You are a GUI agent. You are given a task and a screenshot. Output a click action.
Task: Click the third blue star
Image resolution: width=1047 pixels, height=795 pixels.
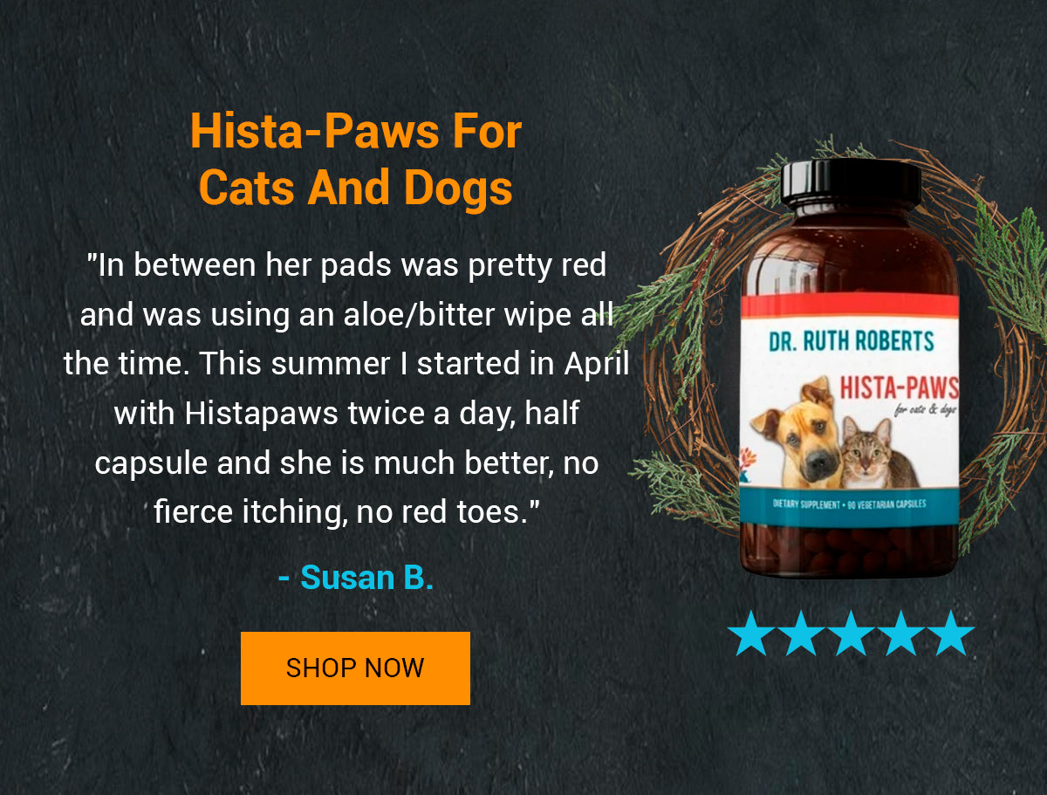pos(851,633)
